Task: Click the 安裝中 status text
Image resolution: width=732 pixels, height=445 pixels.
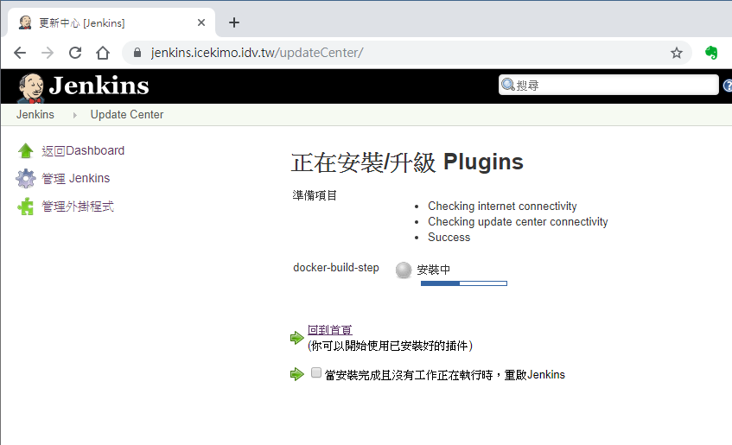Action: coord(433,270)
